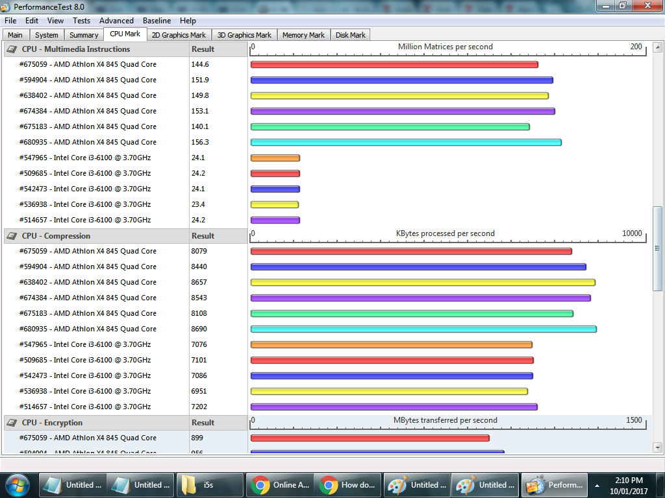This screenshot has height=498, width=665.
Task: Switch to the System tab
Action: [47, 35]
